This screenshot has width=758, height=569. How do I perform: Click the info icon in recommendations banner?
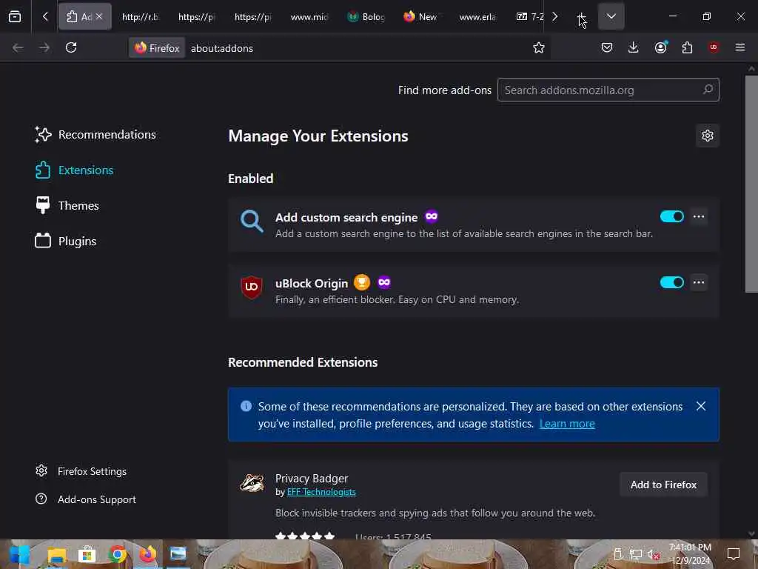point(246,406)
